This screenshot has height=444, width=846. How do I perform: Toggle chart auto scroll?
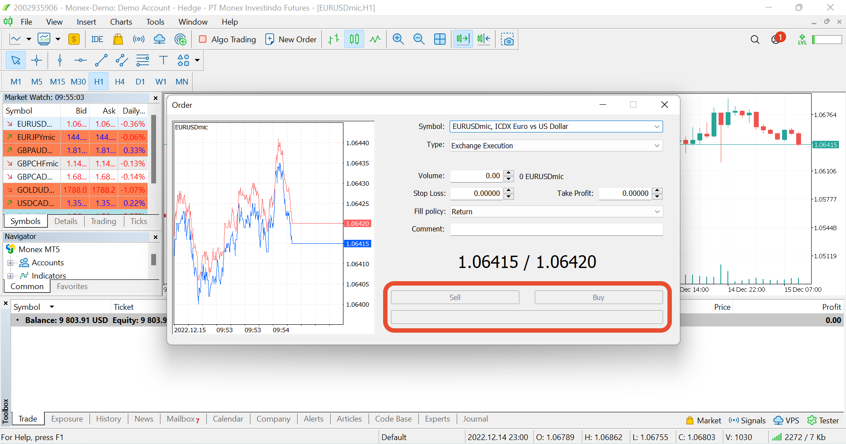[463, 39]
